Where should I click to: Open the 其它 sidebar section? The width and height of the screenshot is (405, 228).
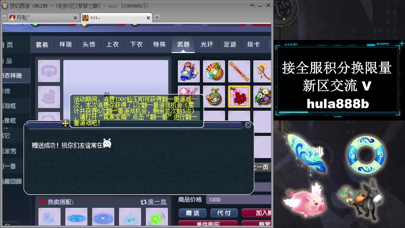tap(7, 136)
